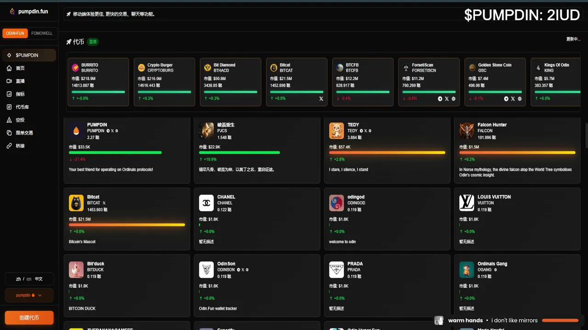Open the PRADA token card
588x330 pixels.
(387, 286)
